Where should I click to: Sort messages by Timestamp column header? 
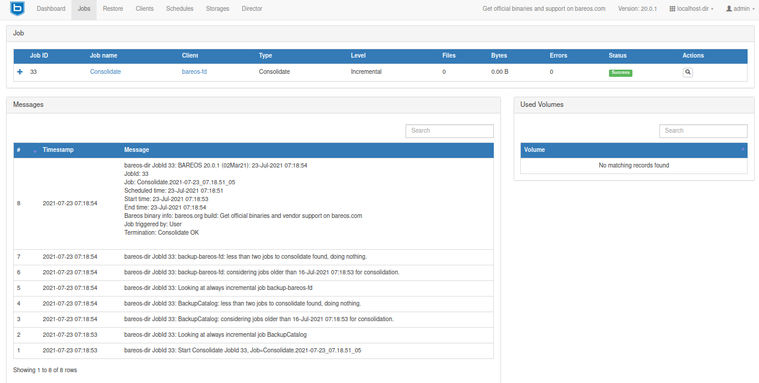58,150
